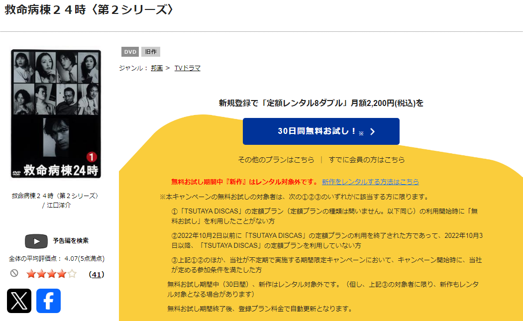Start the 30日間無料お試し free trial

(321, 131)
